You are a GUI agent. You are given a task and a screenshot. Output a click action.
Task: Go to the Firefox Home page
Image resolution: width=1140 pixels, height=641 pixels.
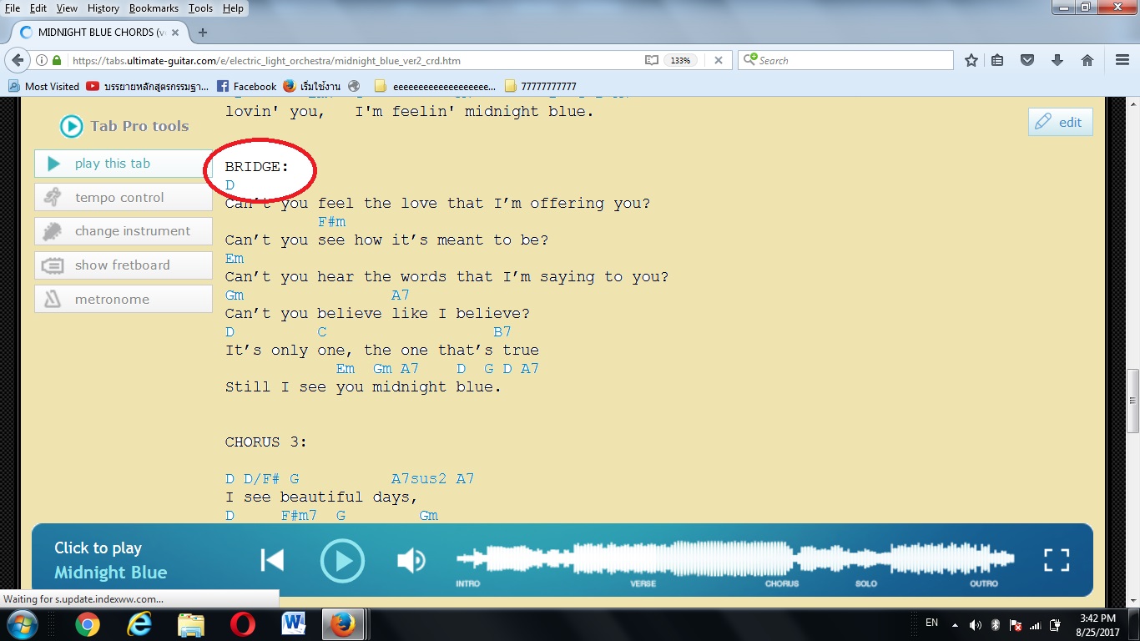(1087, 60)
